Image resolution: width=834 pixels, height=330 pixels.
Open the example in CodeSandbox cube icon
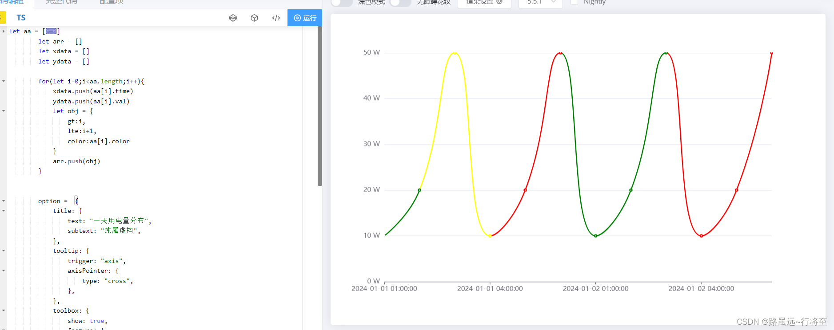254,18
